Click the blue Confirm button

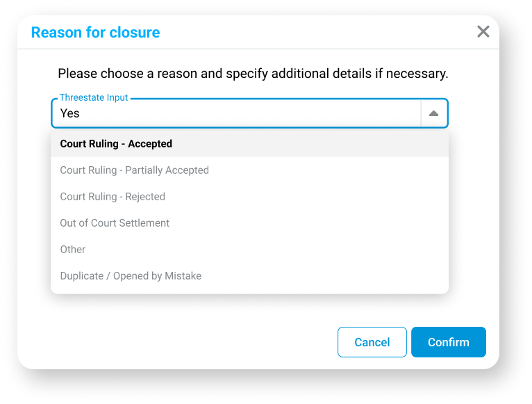[x=448, y=342]
